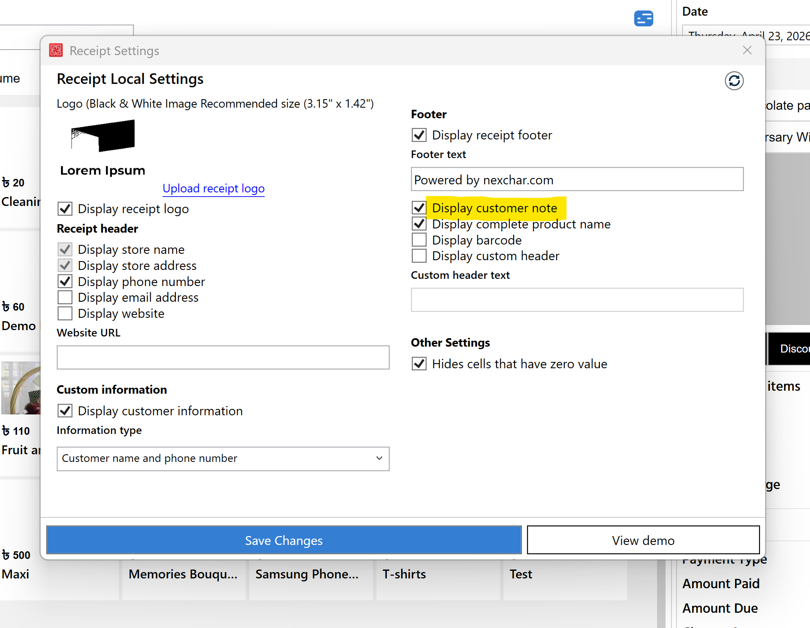The image size is (810, 628).
Task: Open Upload receipt logo link
Action: [x=213, y=188]
